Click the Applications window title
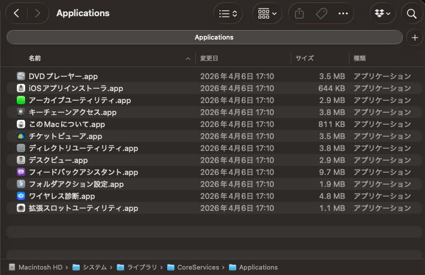 coord(83,13)
